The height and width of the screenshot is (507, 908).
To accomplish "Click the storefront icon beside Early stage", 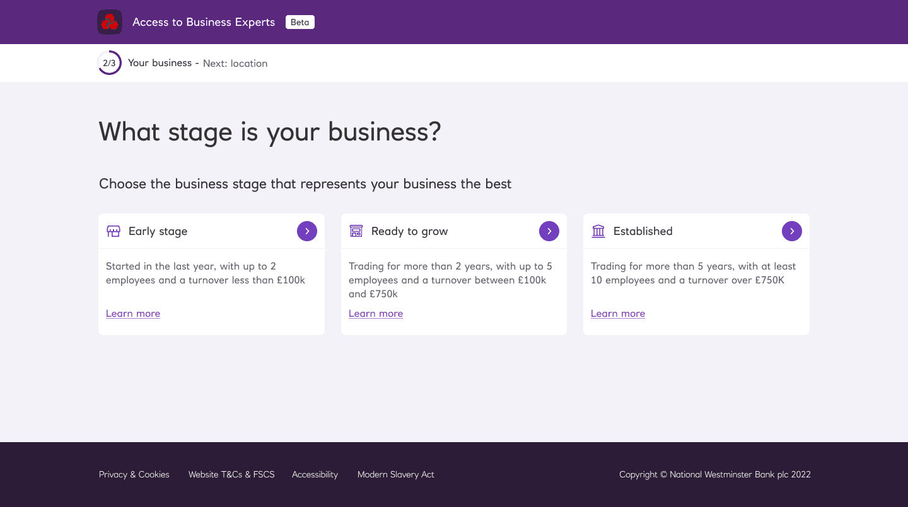I will pyautogui.click(x=113, y=231).
